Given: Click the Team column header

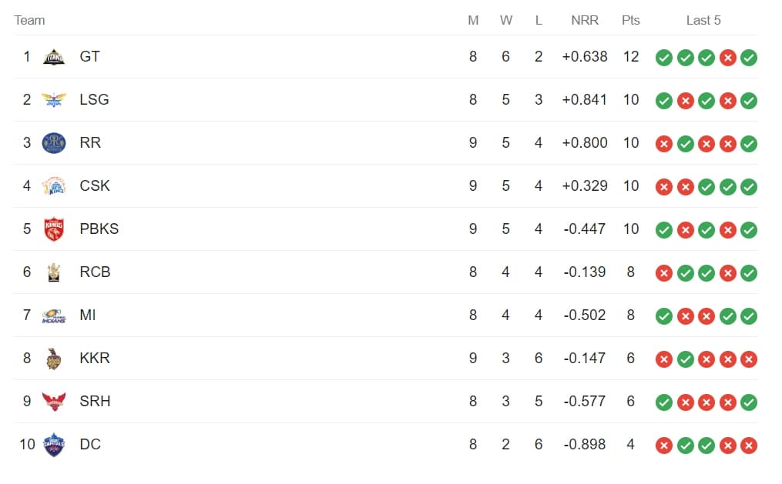Looking at the screenshot, I should pos(29,20).
